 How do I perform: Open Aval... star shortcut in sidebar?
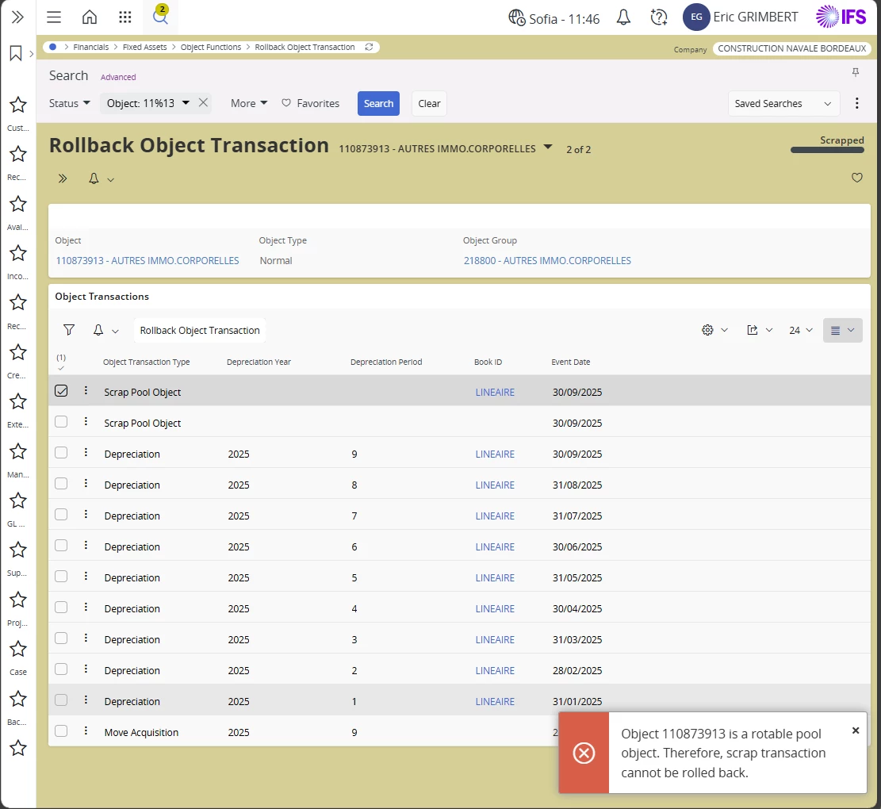pos(18,204)
